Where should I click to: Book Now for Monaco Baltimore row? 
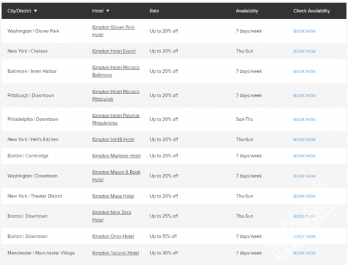click(x=304, y=72)
